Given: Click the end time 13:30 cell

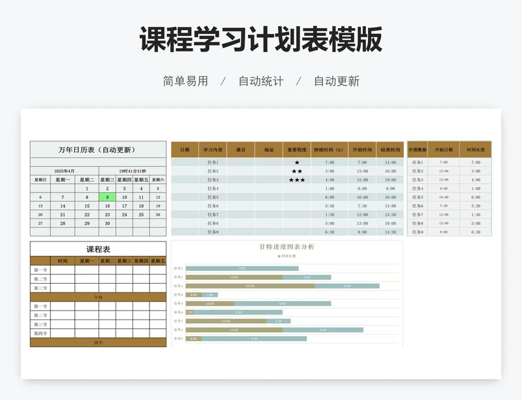Looking at the screenshot, I should [x=390, y=215].
